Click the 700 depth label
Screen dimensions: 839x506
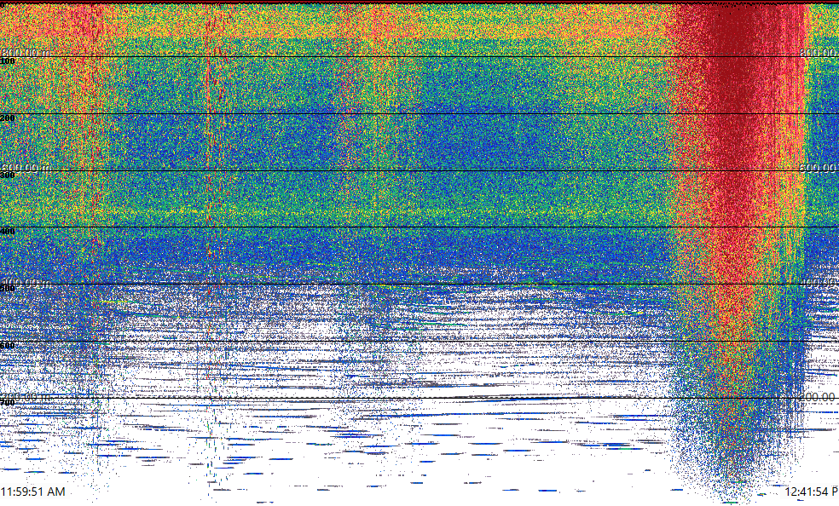[8, 402]
